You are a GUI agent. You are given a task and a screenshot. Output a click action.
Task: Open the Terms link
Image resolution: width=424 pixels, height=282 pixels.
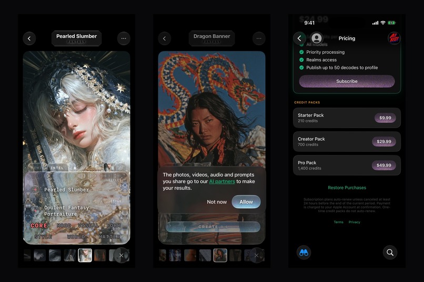pos(338,222)
